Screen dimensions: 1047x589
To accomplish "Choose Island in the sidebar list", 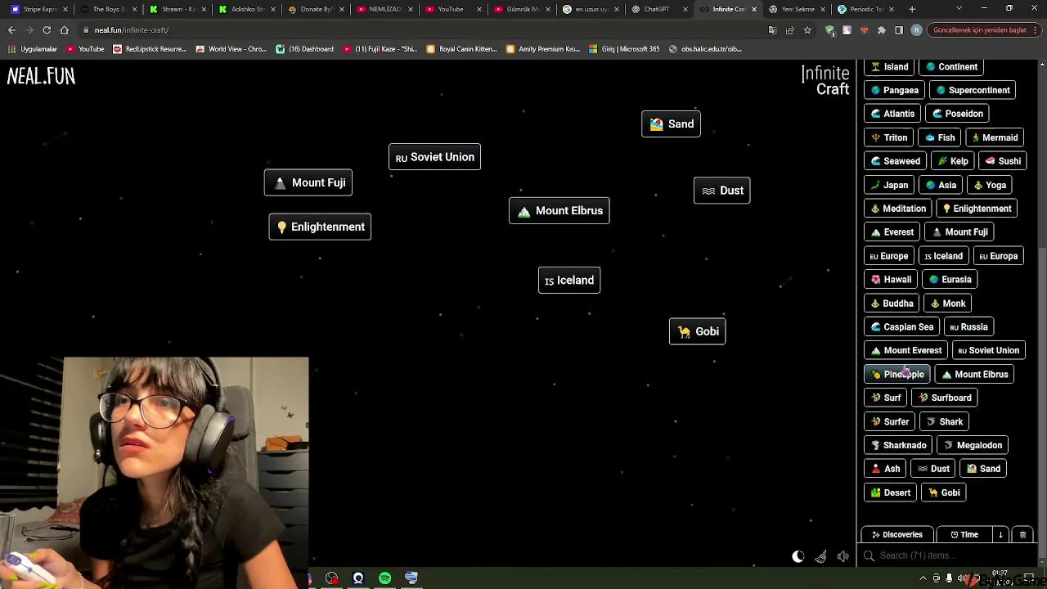I will coord(889,66).
